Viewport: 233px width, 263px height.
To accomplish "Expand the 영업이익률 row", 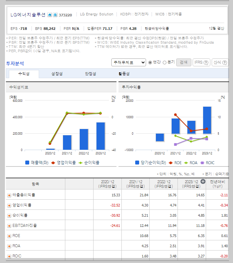I will pyautogui.click(x=9, y=206).
